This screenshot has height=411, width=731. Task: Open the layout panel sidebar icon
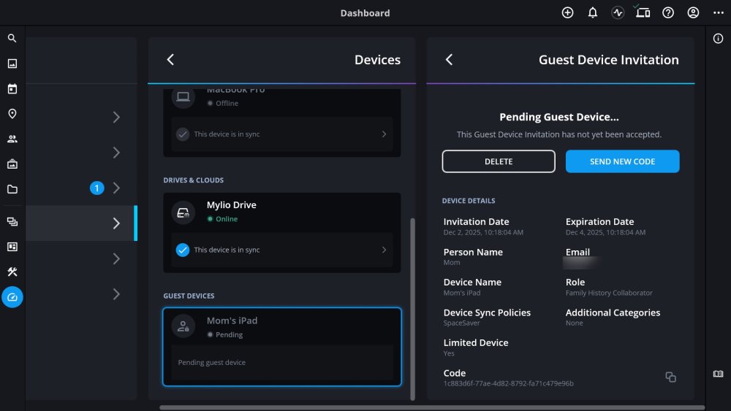click(12, 247)
